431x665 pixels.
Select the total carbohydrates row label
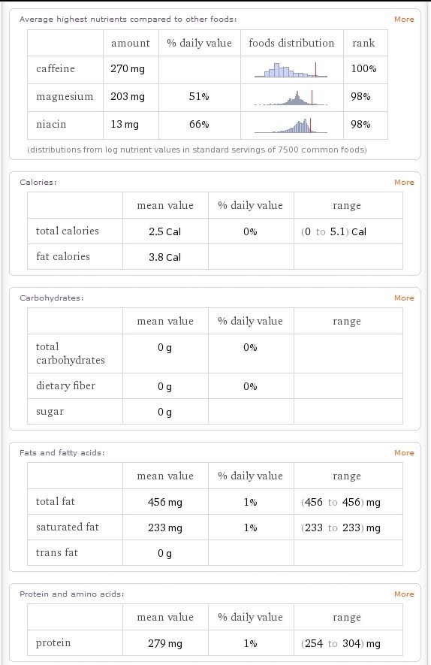tap(71, 353)
